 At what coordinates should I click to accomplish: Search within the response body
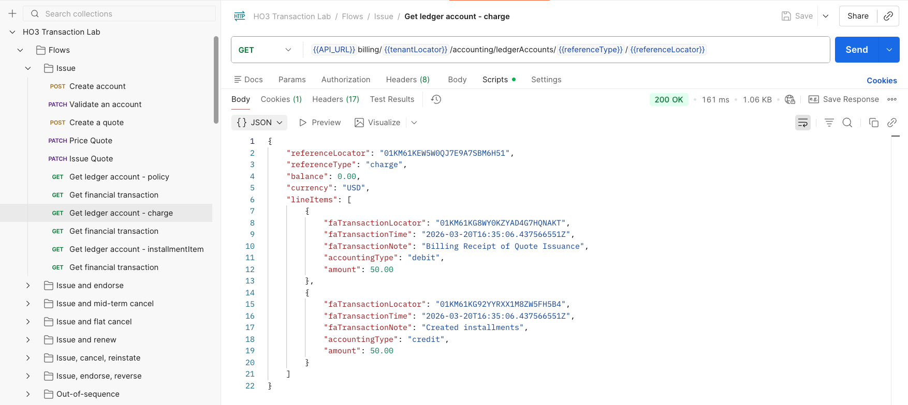(847, 123)
